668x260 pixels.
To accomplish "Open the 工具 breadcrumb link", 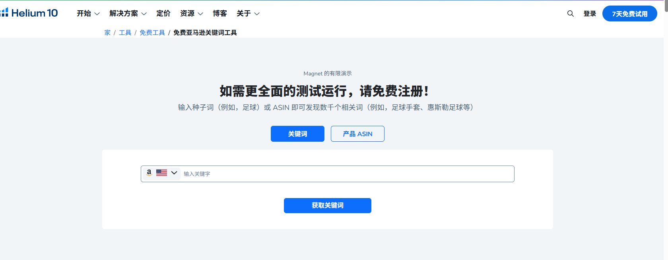I will coord(125,33).
